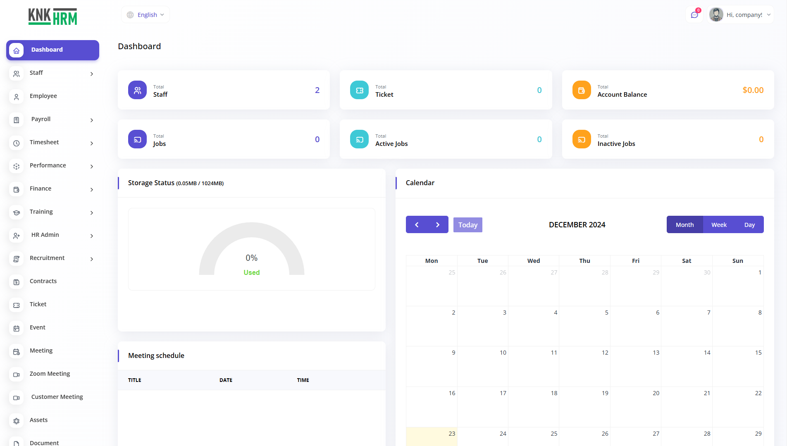Click the Total Ticket card icon
Screen dimensions: 787x446
359,90
